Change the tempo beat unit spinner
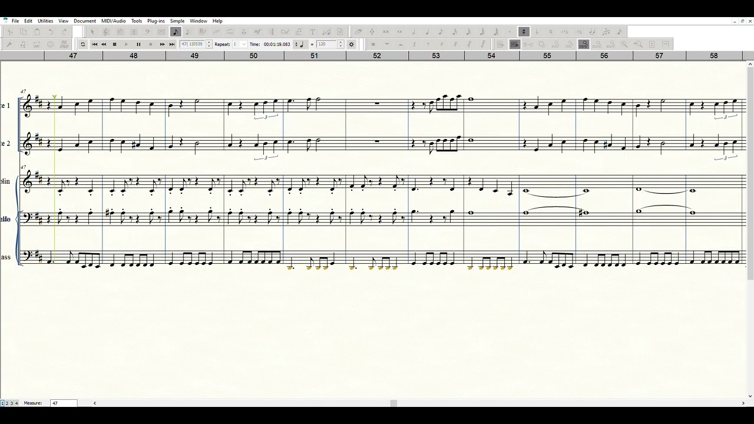This screenshot has height=424, width=754. (295, 44)
